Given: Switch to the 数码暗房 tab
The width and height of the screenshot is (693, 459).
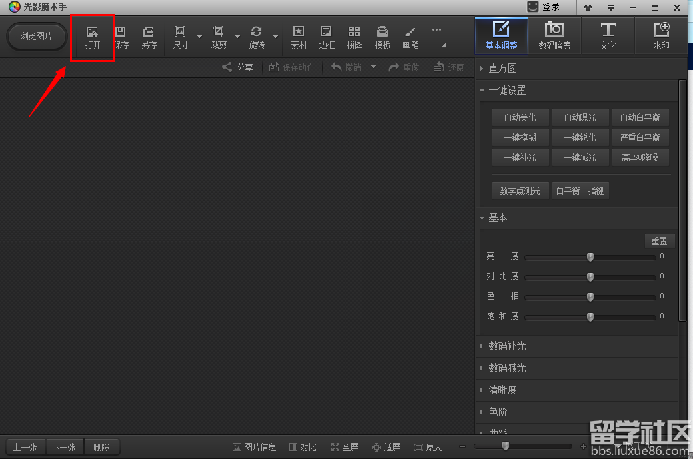Looking at the screenshot, I should point(554,36).
